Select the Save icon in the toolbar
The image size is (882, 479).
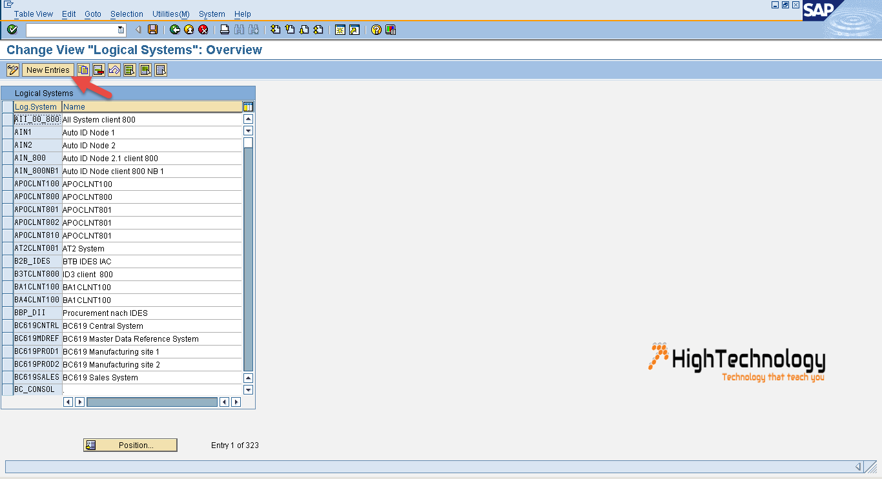[x=152, y=30]
